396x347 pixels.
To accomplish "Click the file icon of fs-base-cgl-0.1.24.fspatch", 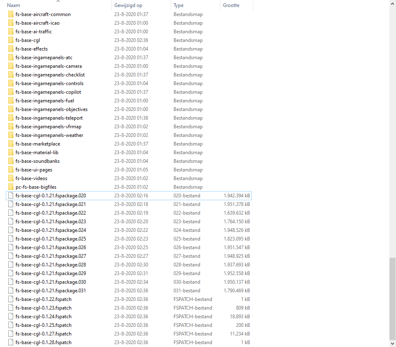I will 11,317.
